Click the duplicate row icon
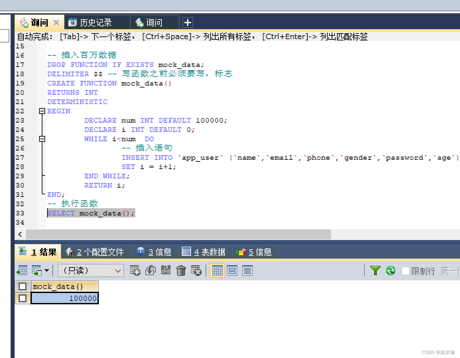 click(150, 270)
